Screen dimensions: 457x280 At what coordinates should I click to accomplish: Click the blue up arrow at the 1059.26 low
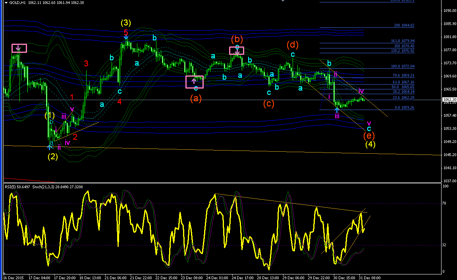coord(337,110)
